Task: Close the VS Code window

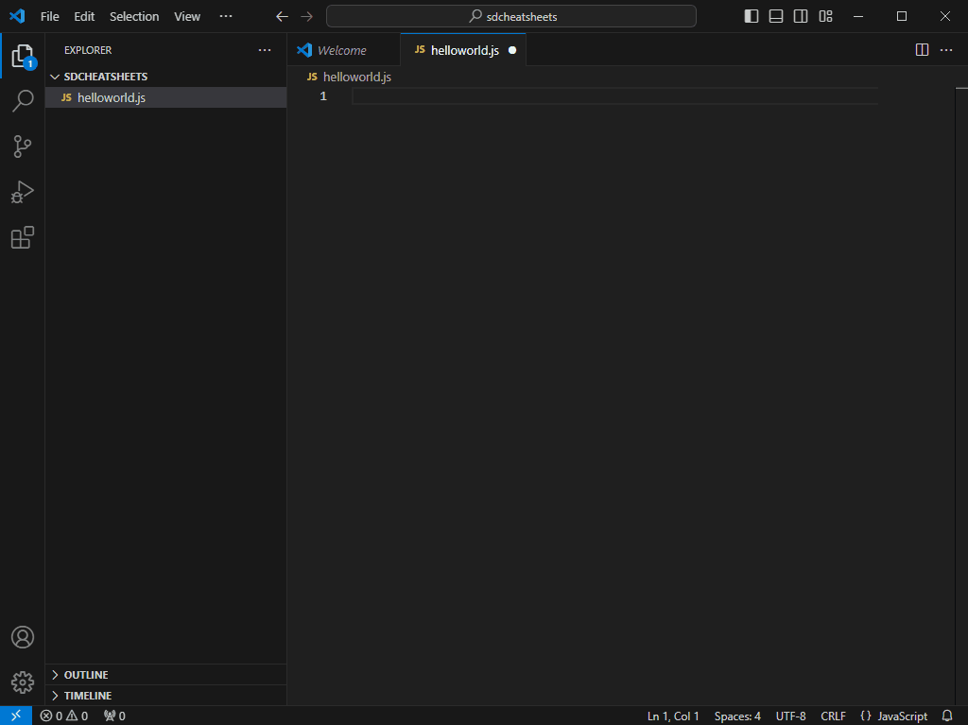Action: (x=945, y=17)
